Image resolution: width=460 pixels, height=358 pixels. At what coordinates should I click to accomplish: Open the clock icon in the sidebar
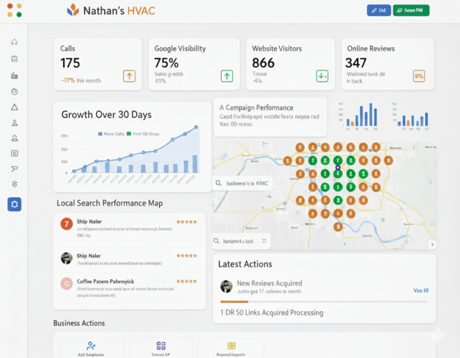pos(14,92)
